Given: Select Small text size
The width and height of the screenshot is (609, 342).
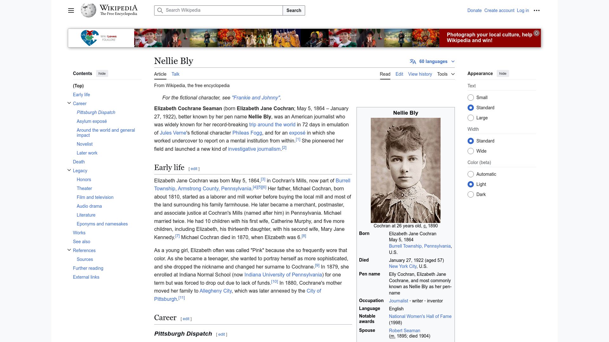Looking at the screenshot, I should point(471,98).
